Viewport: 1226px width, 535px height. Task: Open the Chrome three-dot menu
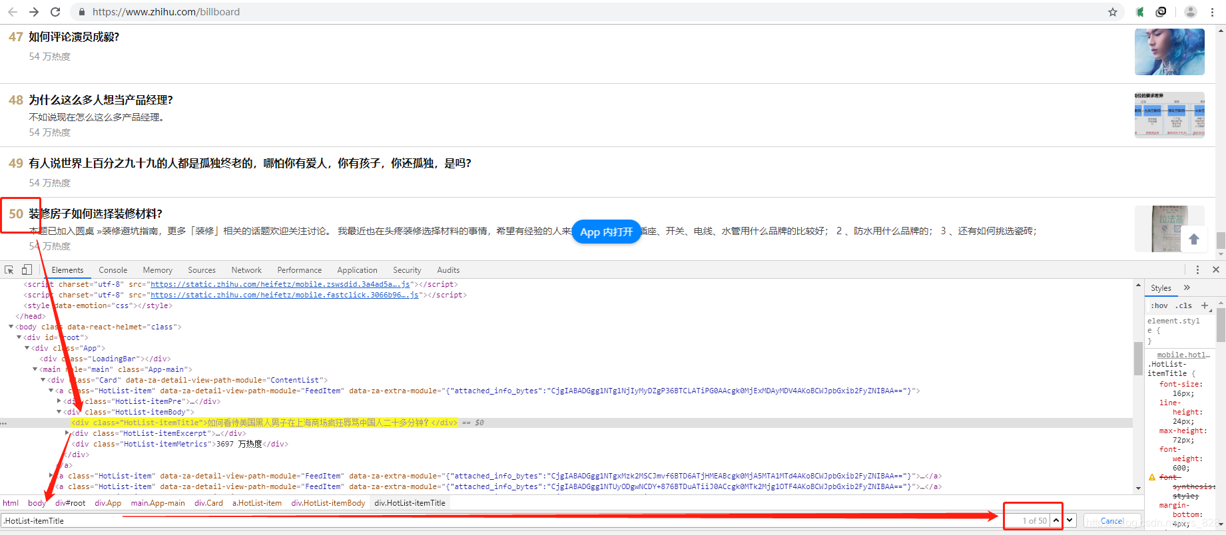click(x=1212, y=12)
